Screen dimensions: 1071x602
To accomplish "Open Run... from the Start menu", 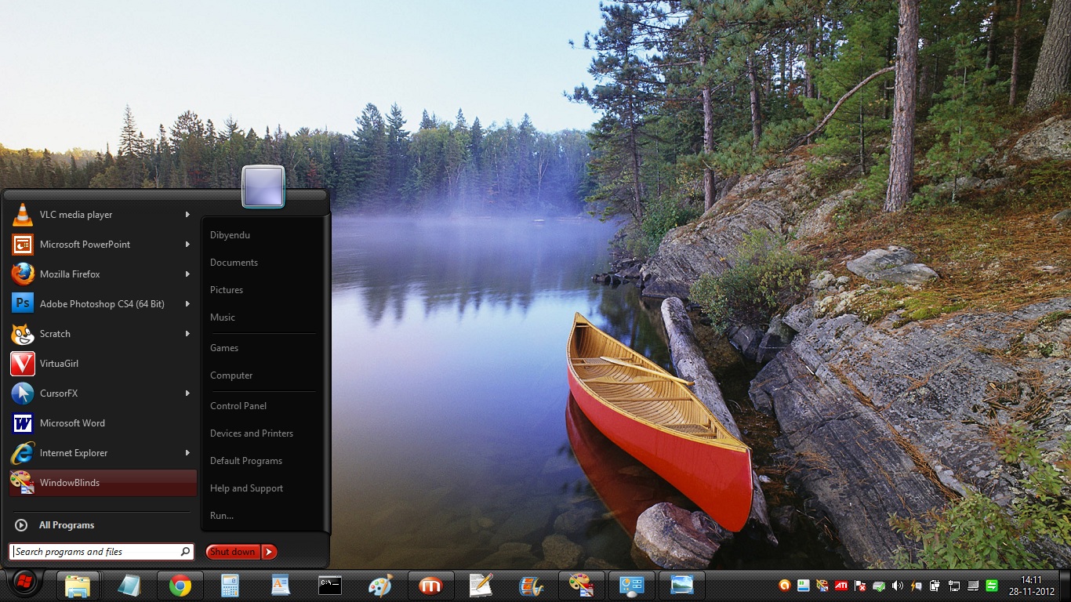I will [221, 515].
